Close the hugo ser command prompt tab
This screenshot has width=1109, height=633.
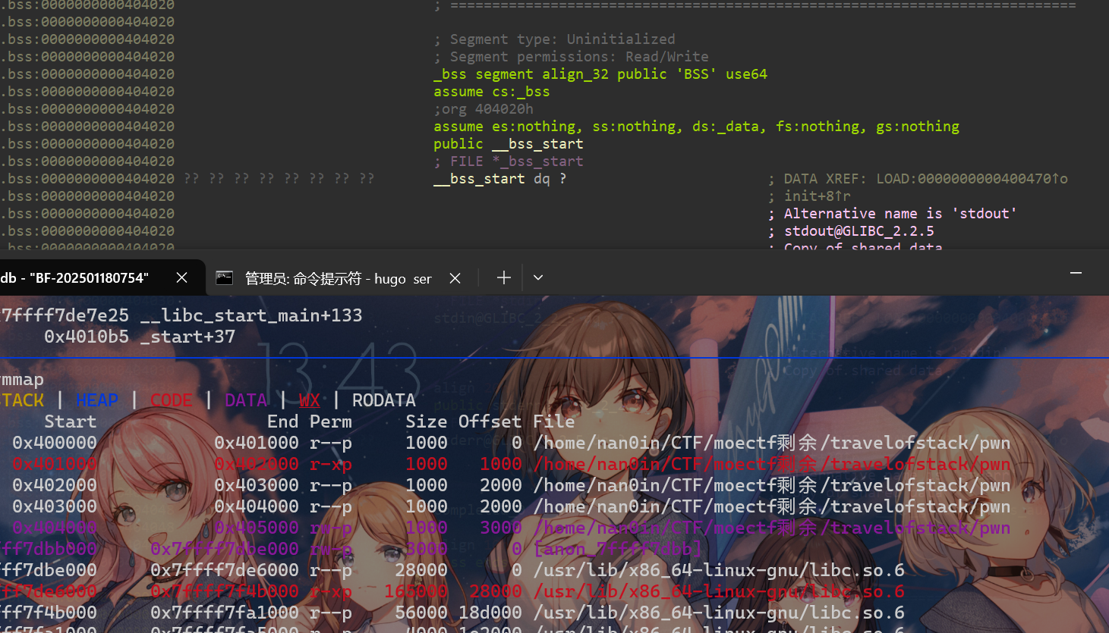click(x=455, y=278)
